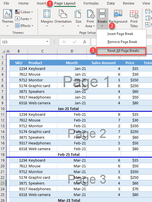Click the Sales Amount header cell
Viewport: 152px width, 202px height.
click(104, 63)
